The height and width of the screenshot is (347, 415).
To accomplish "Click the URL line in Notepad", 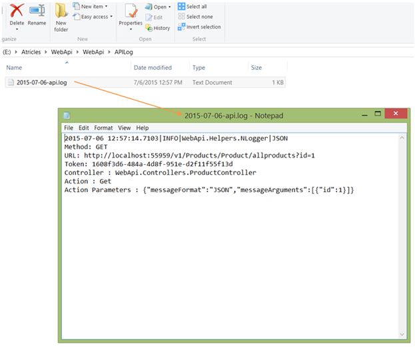I will pyautogui.click(x=189, y=156).
